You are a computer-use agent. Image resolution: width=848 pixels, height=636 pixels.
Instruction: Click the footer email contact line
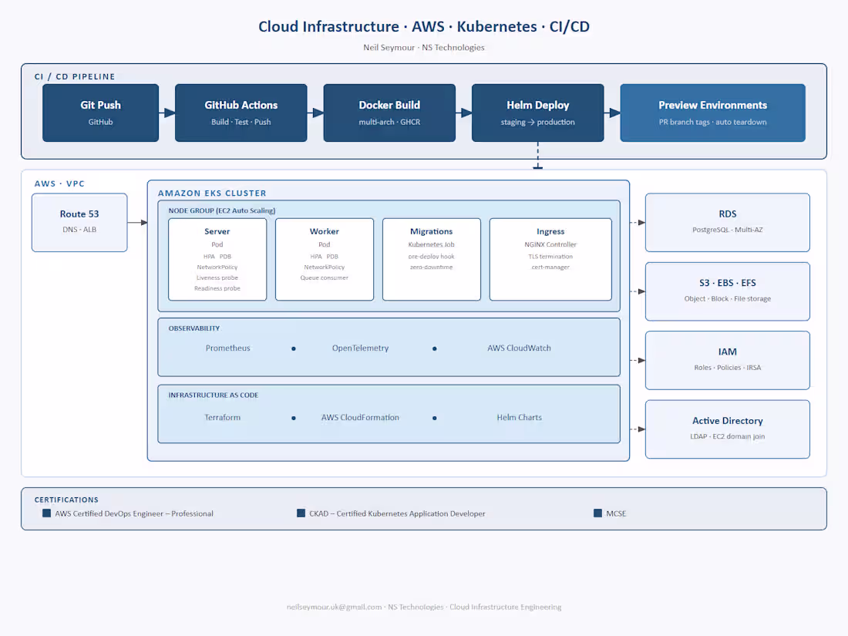point(424,607)
